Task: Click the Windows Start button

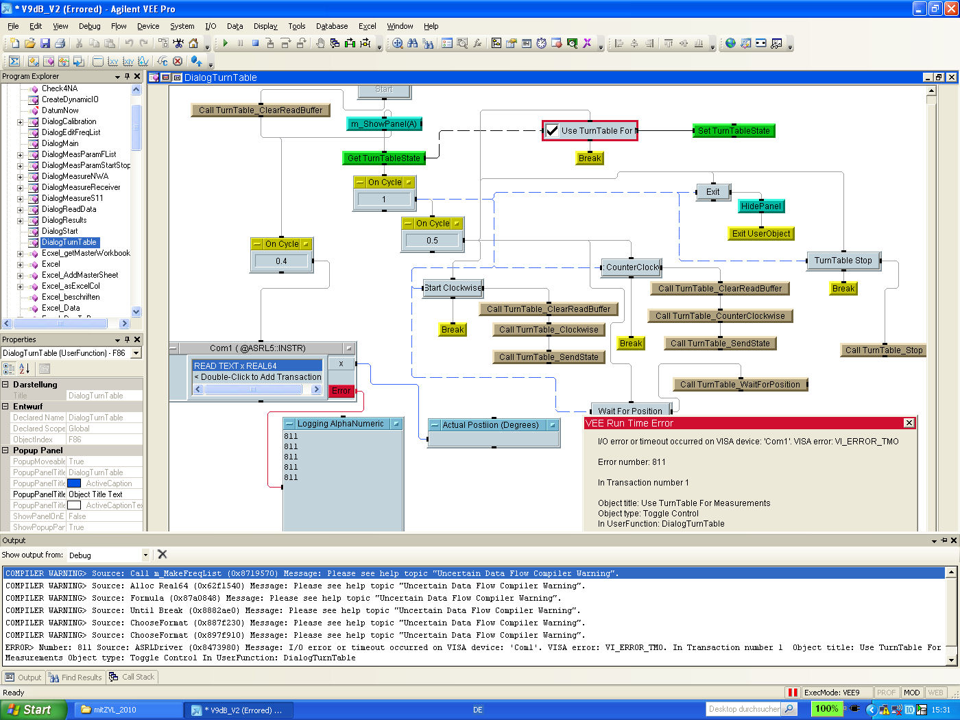Action: point(33,710)
